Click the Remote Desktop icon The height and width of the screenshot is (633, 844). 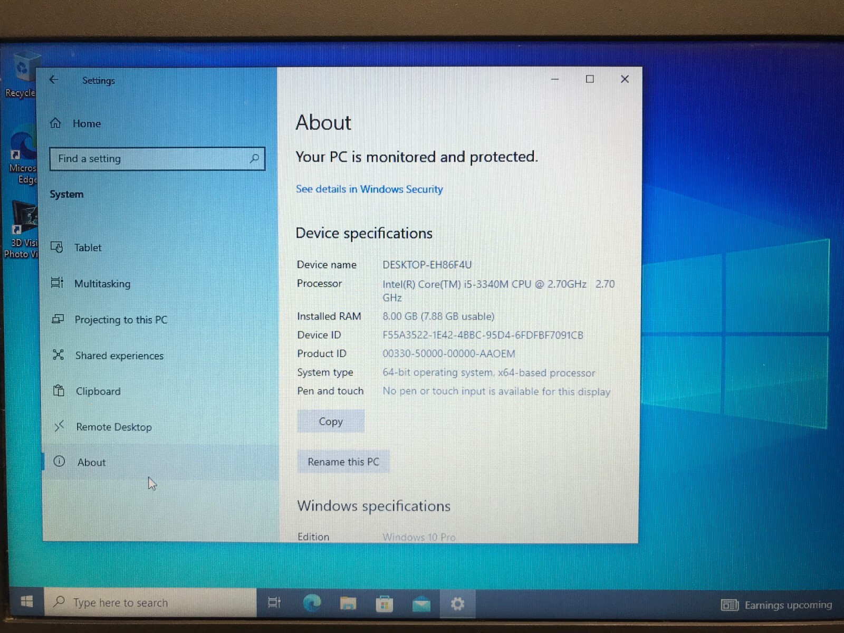click(x=59, y=425)
